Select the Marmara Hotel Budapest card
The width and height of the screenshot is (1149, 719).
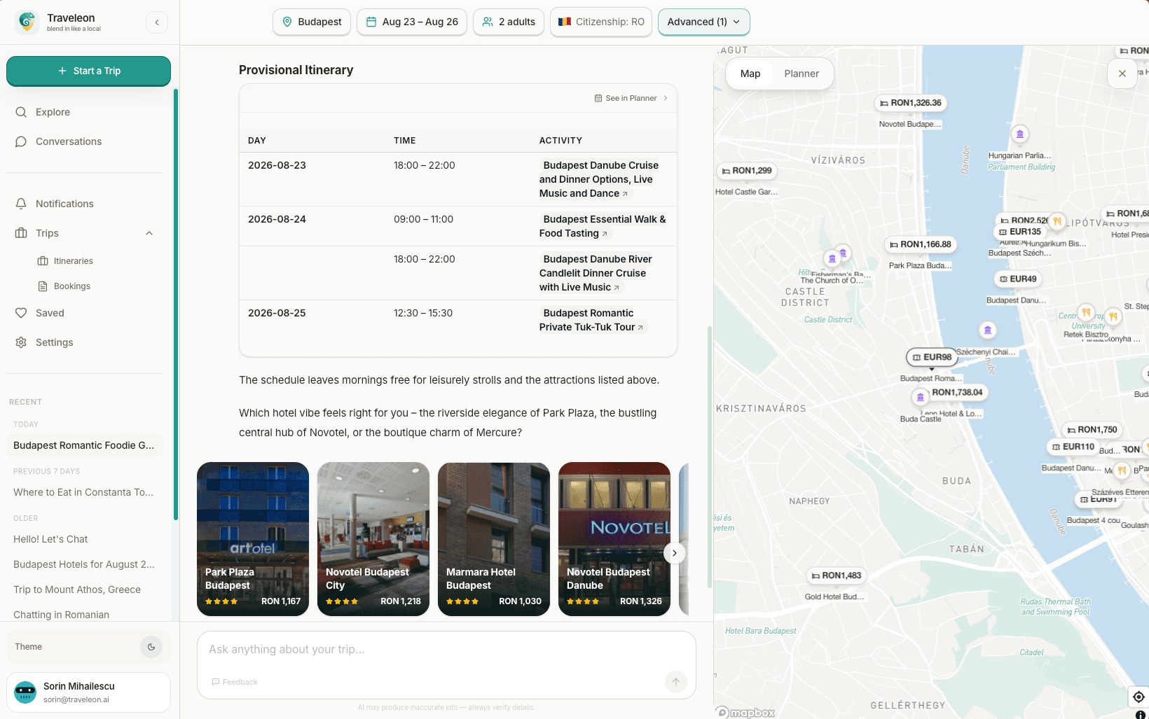pos(494,539)
